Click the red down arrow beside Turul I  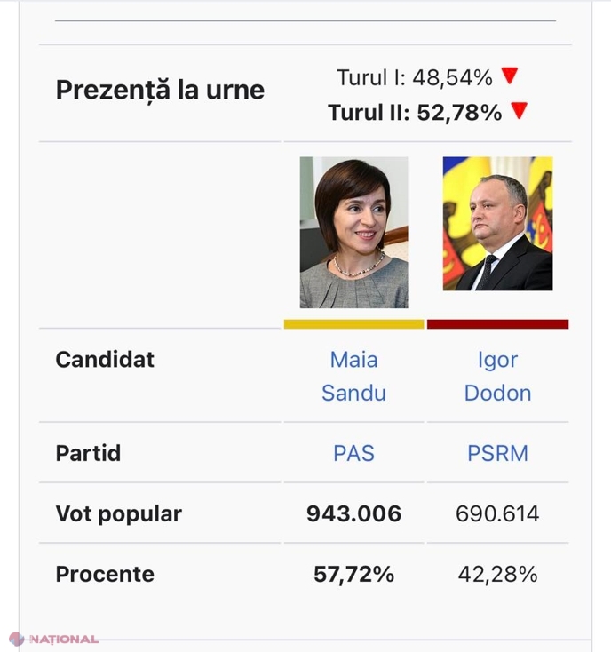(x=510, y=76)
